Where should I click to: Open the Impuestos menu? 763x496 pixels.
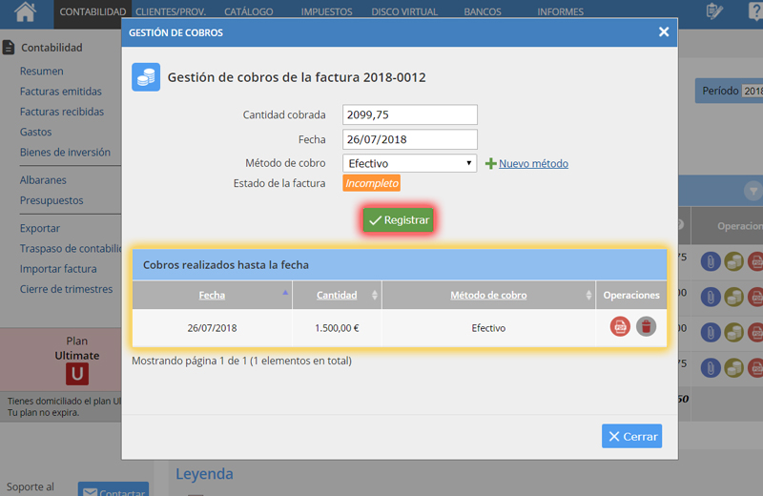click(x=326, y=12)
